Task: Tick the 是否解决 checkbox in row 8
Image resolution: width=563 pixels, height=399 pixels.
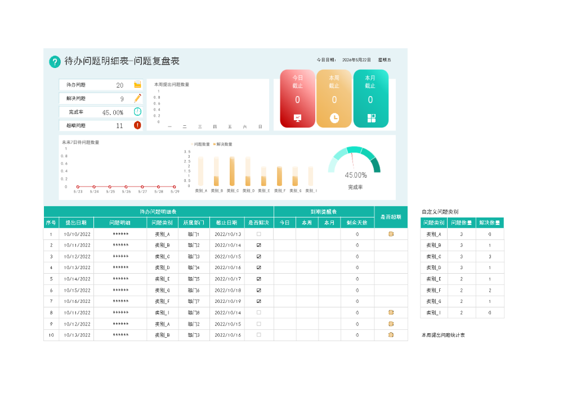Action: tap(259, 312)
